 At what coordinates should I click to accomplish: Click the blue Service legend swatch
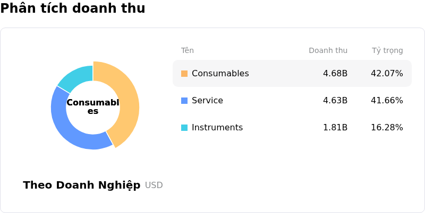184,101
